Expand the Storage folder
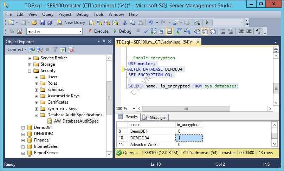This screenshot has height=171, width=284. (30, 65)
